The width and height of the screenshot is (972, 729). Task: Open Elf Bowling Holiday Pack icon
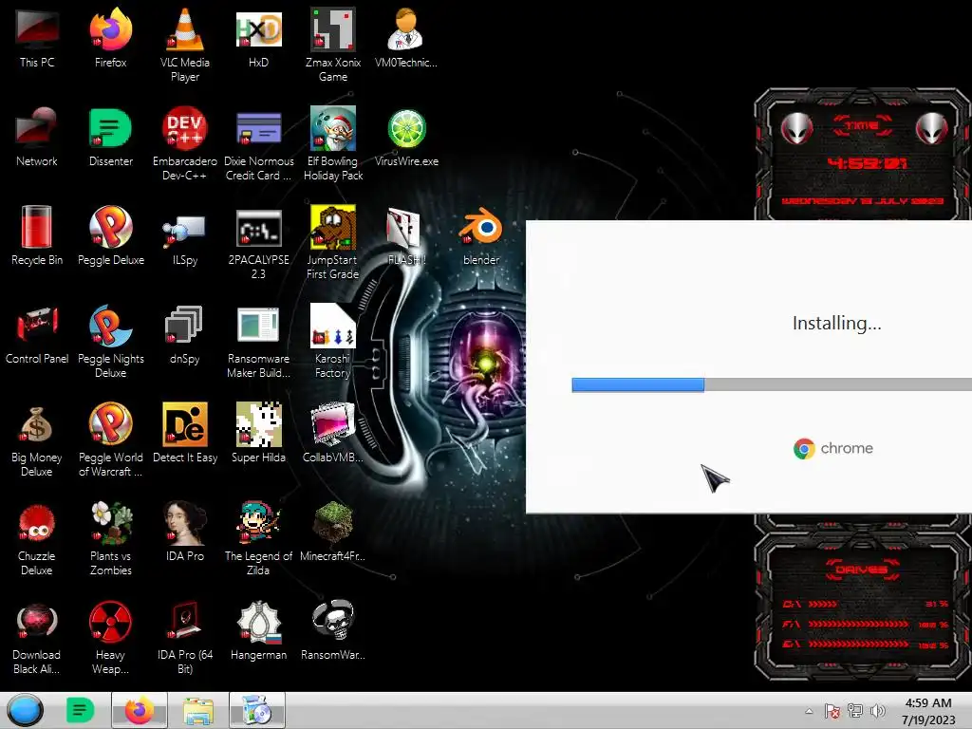[x=333, y=144]
